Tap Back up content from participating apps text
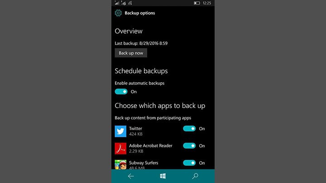 pyautogui.click(x=153, y=118)
